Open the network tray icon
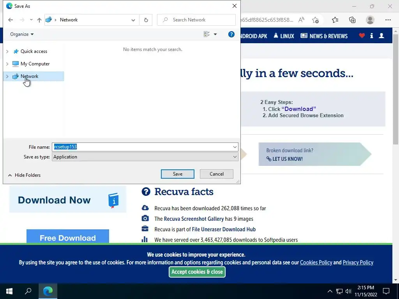The height and width of the screenshot is (299, 399). click(x=339, y=291)
